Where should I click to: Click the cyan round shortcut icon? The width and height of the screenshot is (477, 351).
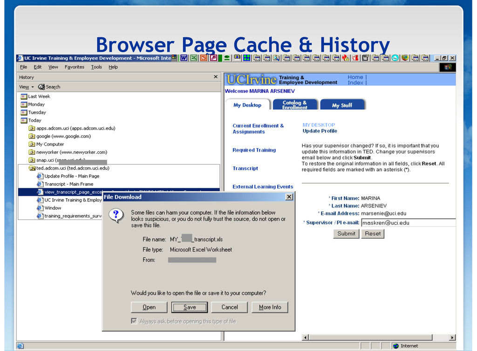click(x=395, y=58)
